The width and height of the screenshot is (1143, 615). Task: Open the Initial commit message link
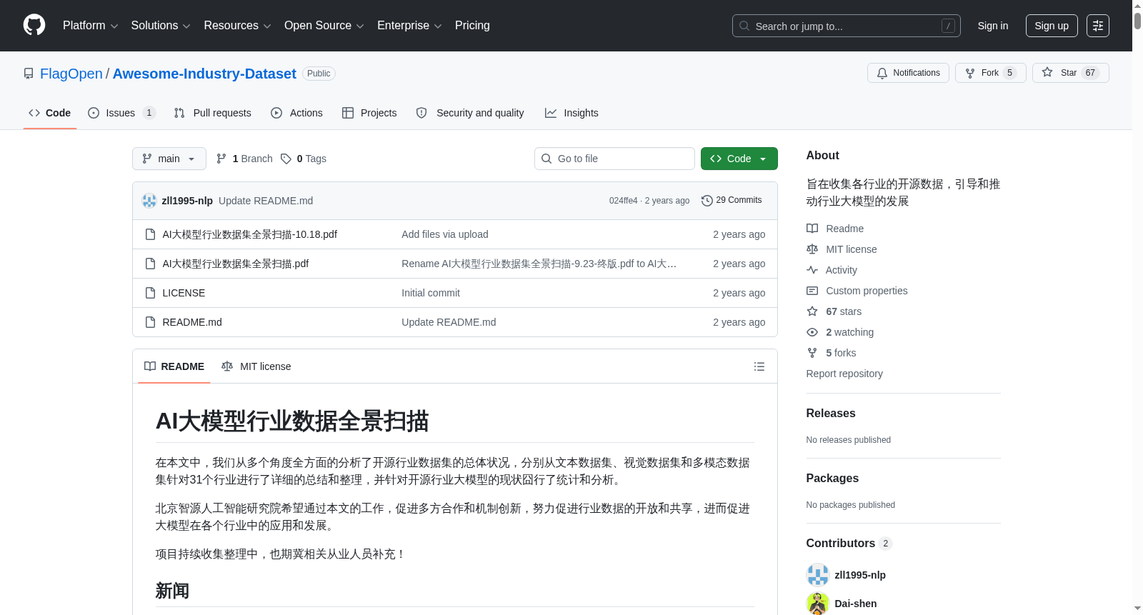pyautogui.click(x=431, y=293)
